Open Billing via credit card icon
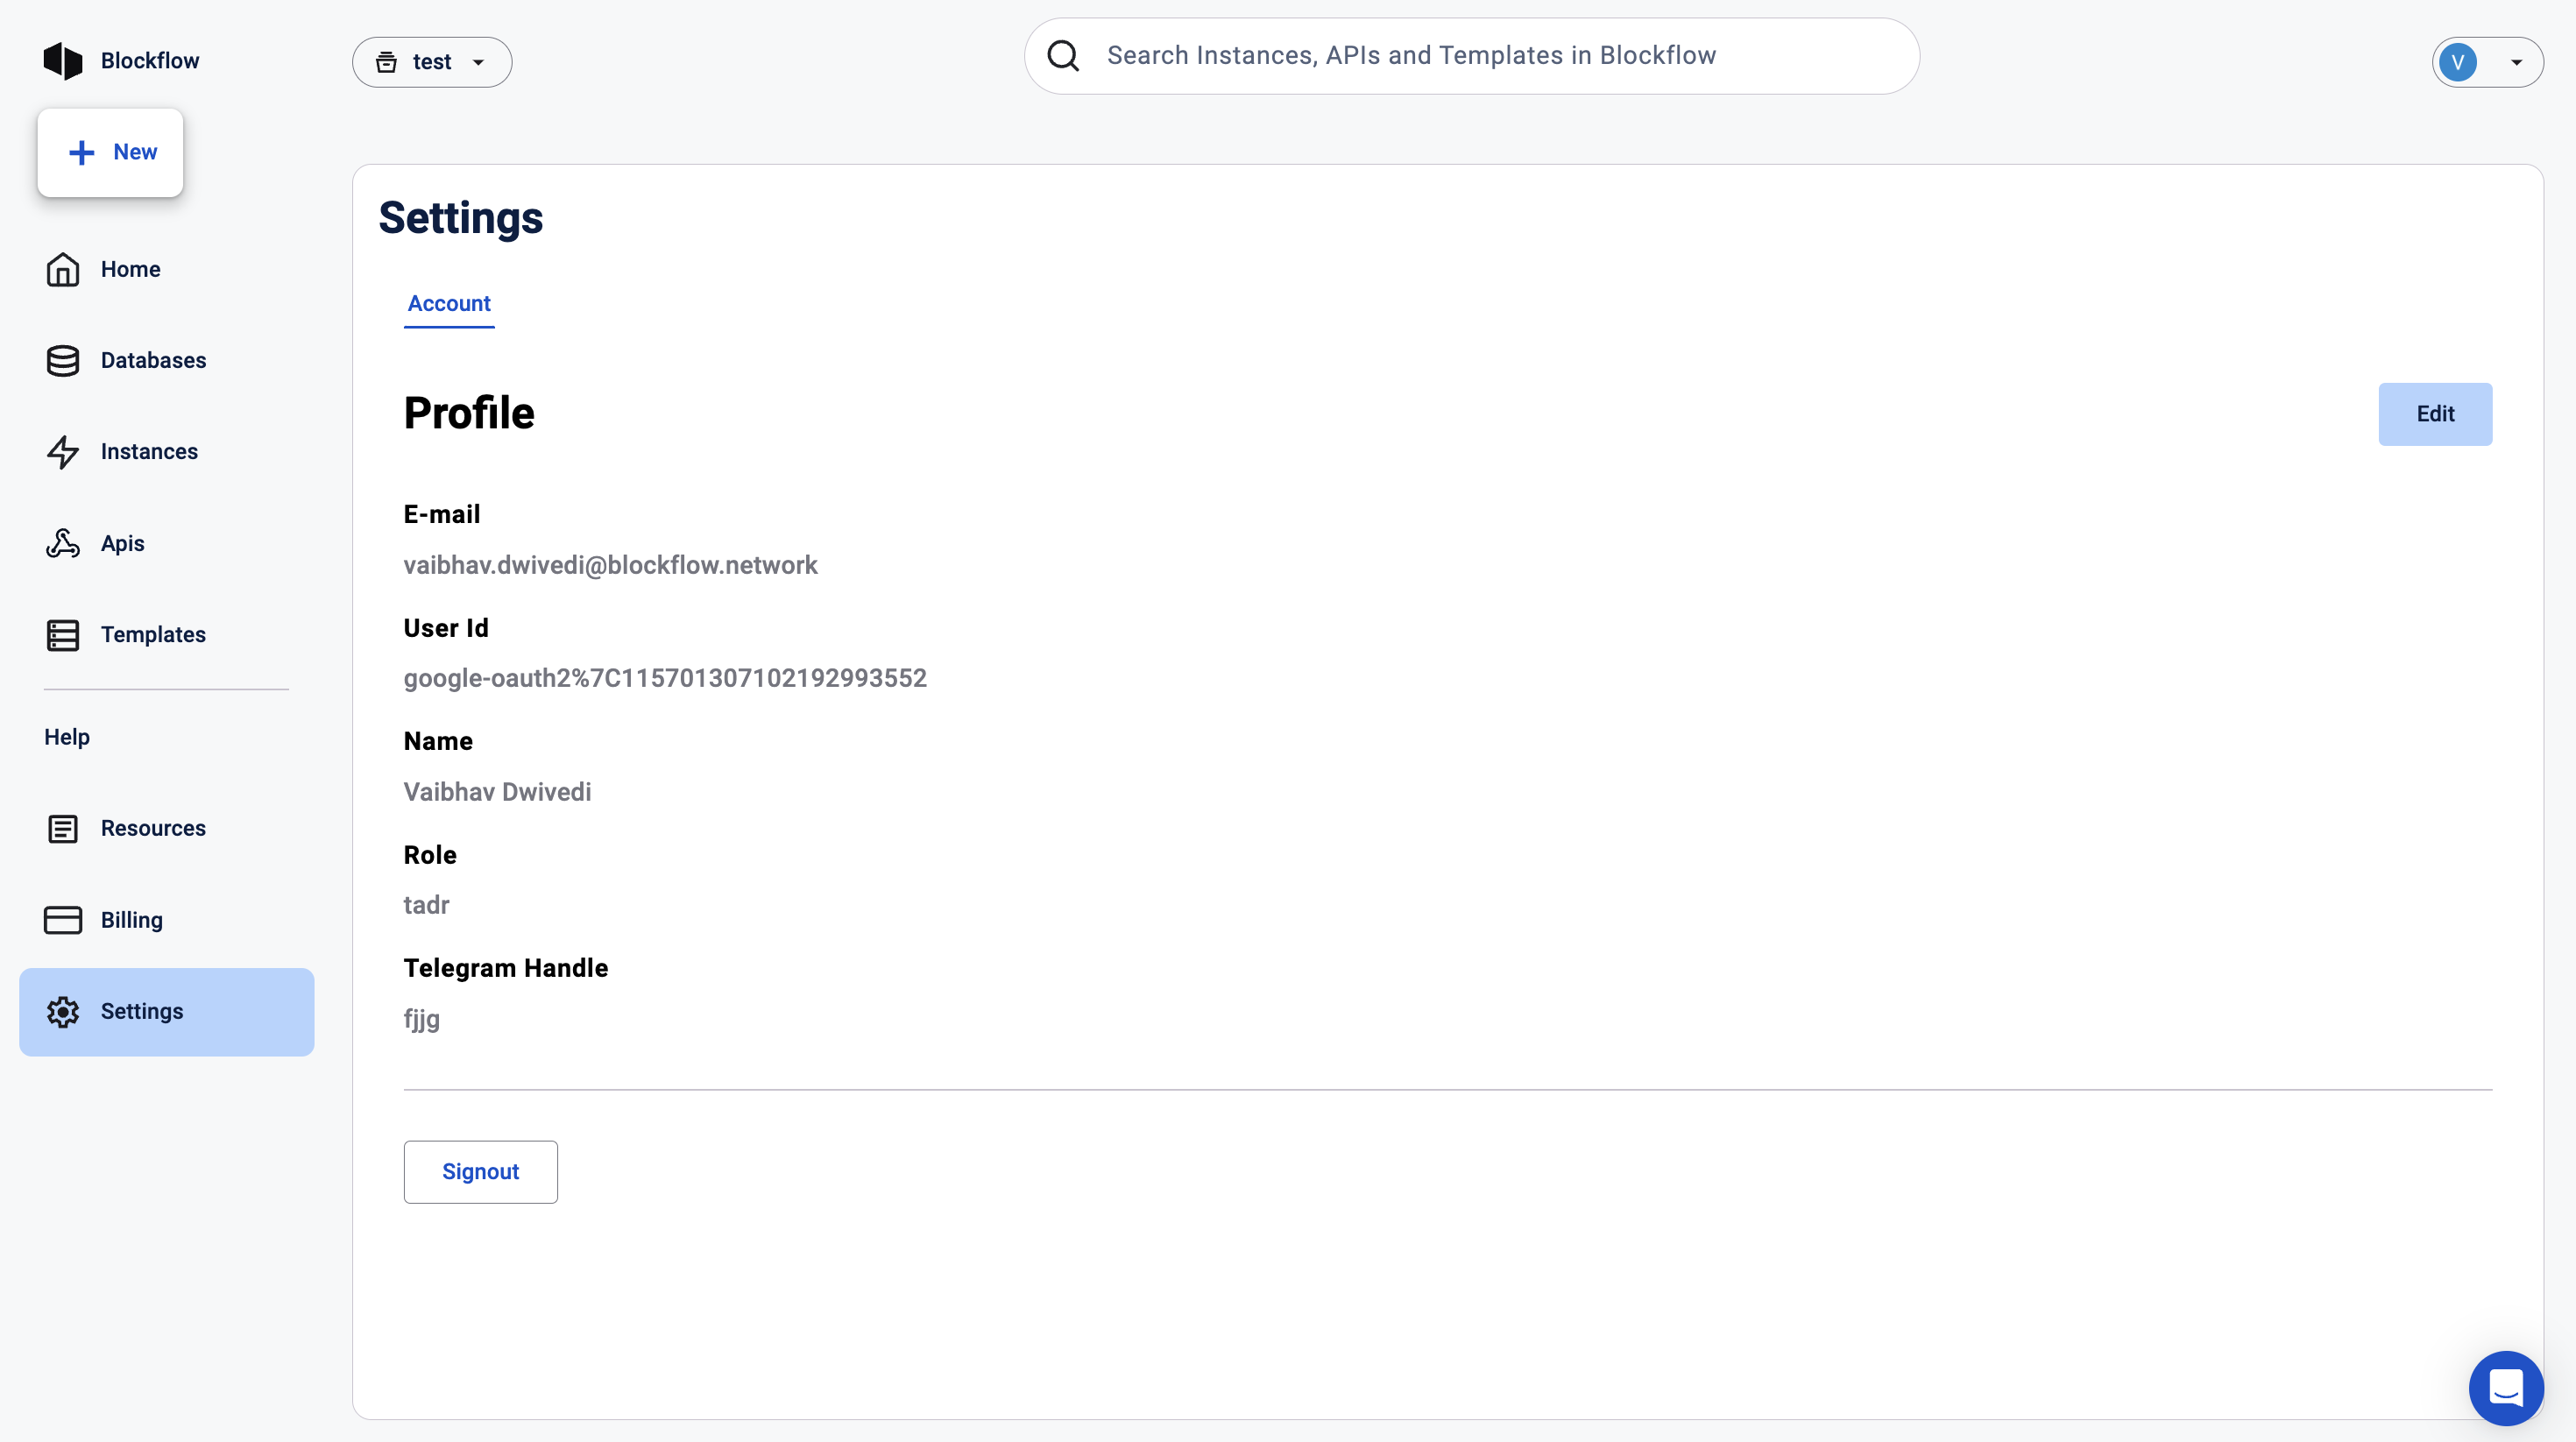This screenshot has height=1442, width=2576. pos(62,920)
